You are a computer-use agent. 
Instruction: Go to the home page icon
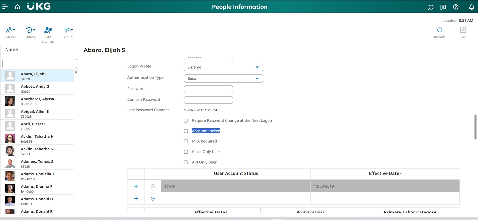point(18,7)
